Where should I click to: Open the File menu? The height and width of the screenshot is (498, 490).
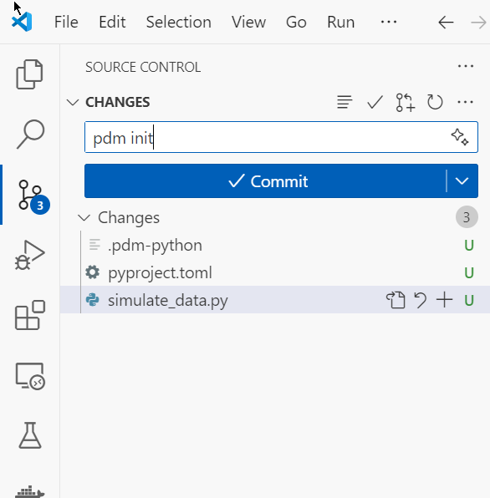pos(66,23)
